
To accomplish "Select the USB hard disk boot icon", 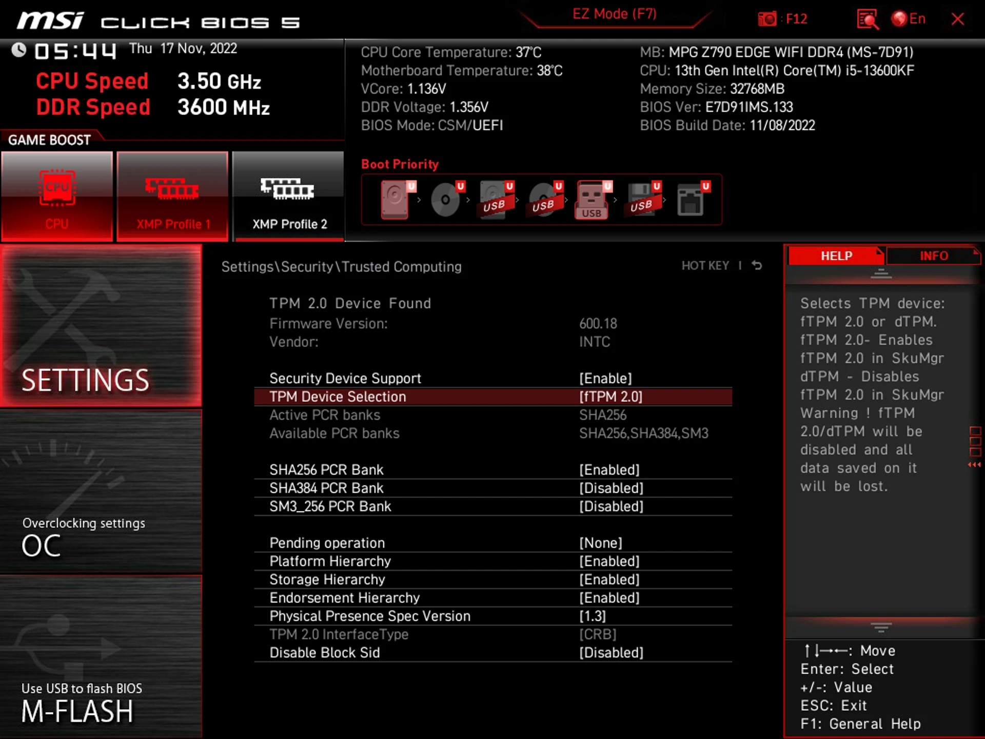I will 496,200.
